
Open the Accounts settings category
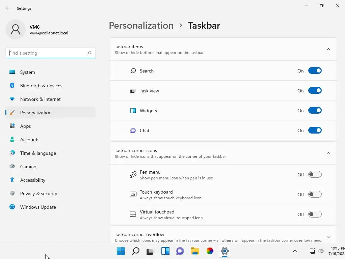pyautogui.click(x=51, y=140)
